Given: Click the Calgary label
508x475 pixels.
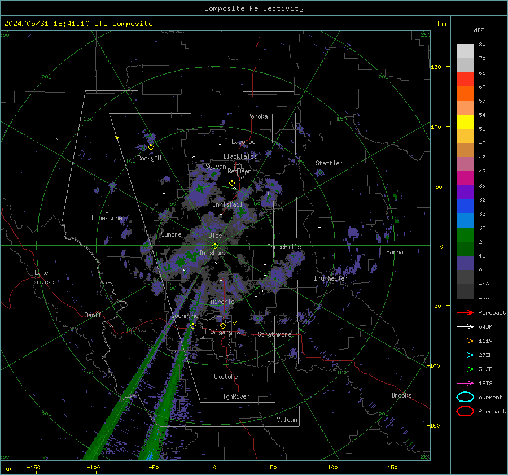Looking at the screenshot, I should [220, 332].
